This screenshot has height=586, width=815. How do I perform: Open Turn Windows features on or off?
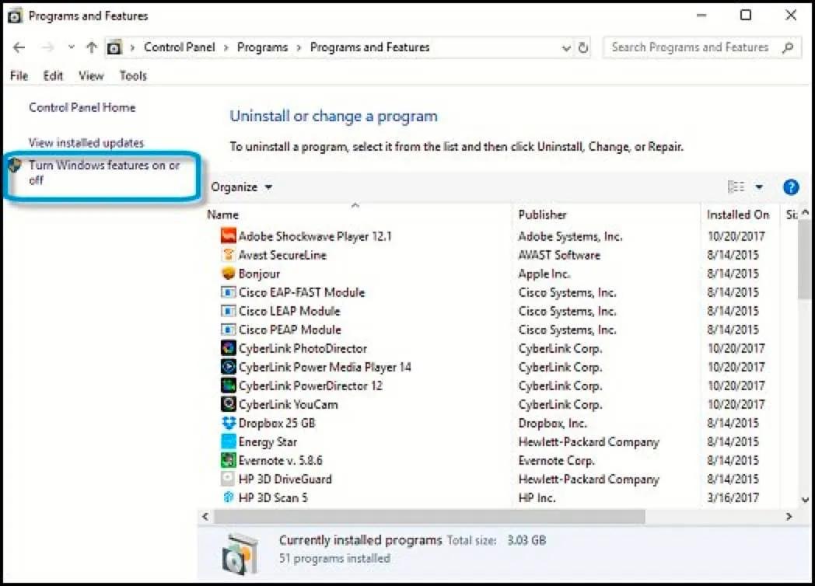(x=104, y=173)
